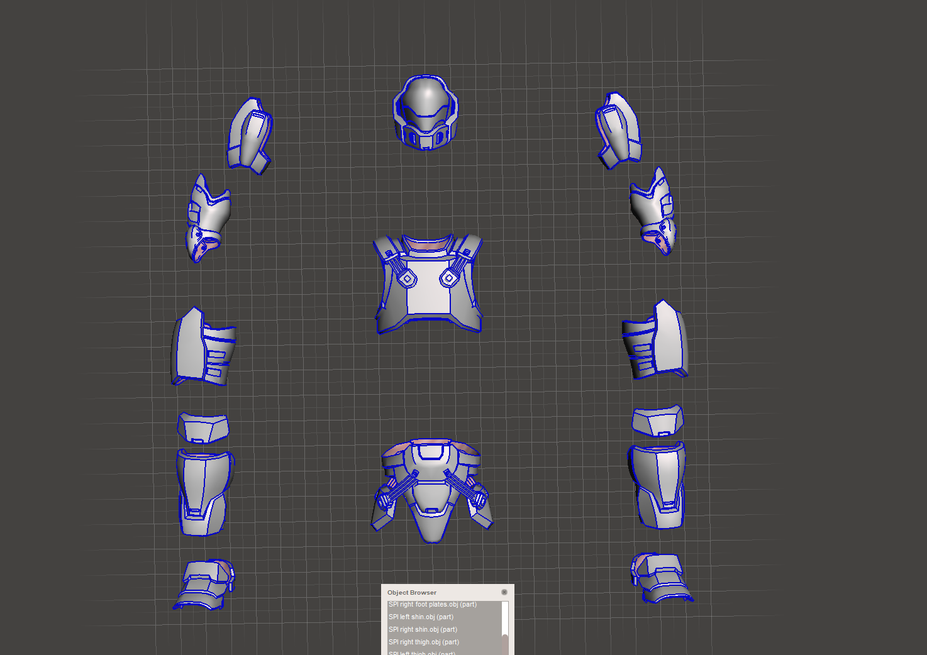Screen dimensions: 927x655
Task: Select 'SPI right shin.obj (part)' in Object Browser
Action: [443, 629]
